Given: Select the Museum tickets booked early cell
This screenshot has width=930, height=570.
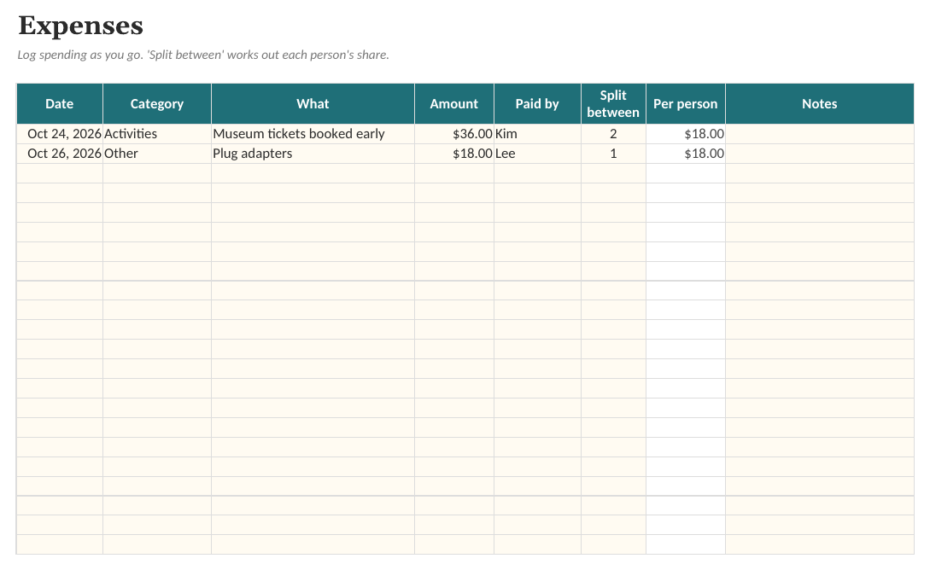Looking at the screenshot, I should 313,134.
